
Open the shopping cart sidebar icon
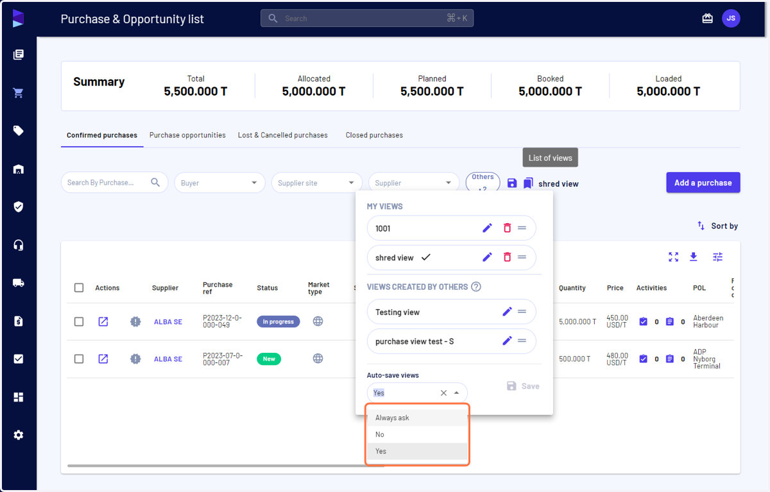click(18, 93)
